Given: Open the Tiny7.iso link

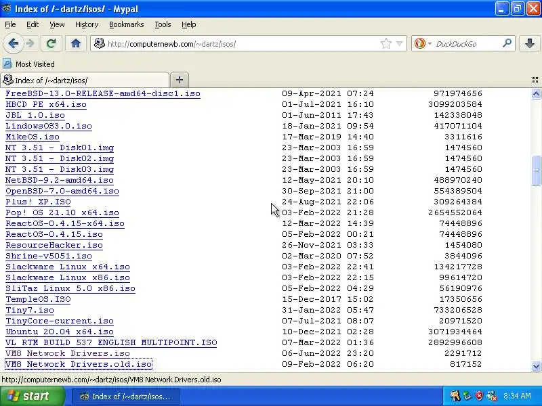Looking at the screenshot, I should coord(30,310).
